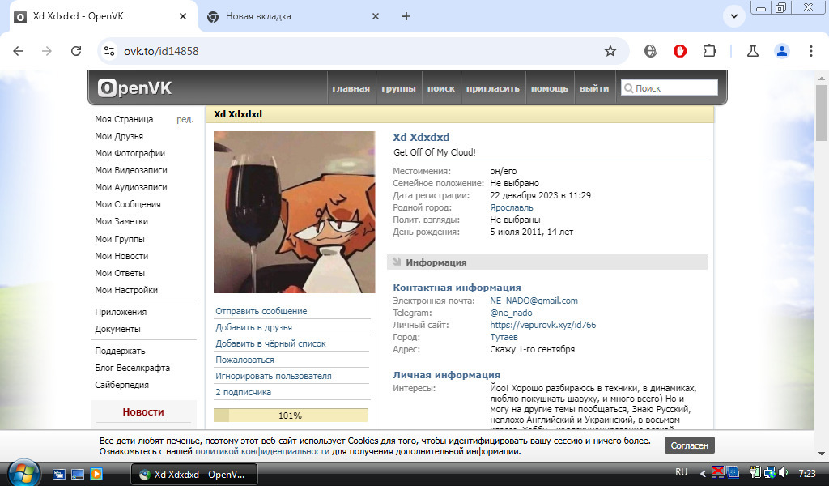Open a new browser tab with plus
This screenshot has height=486, width=829.
click(406, 16)
